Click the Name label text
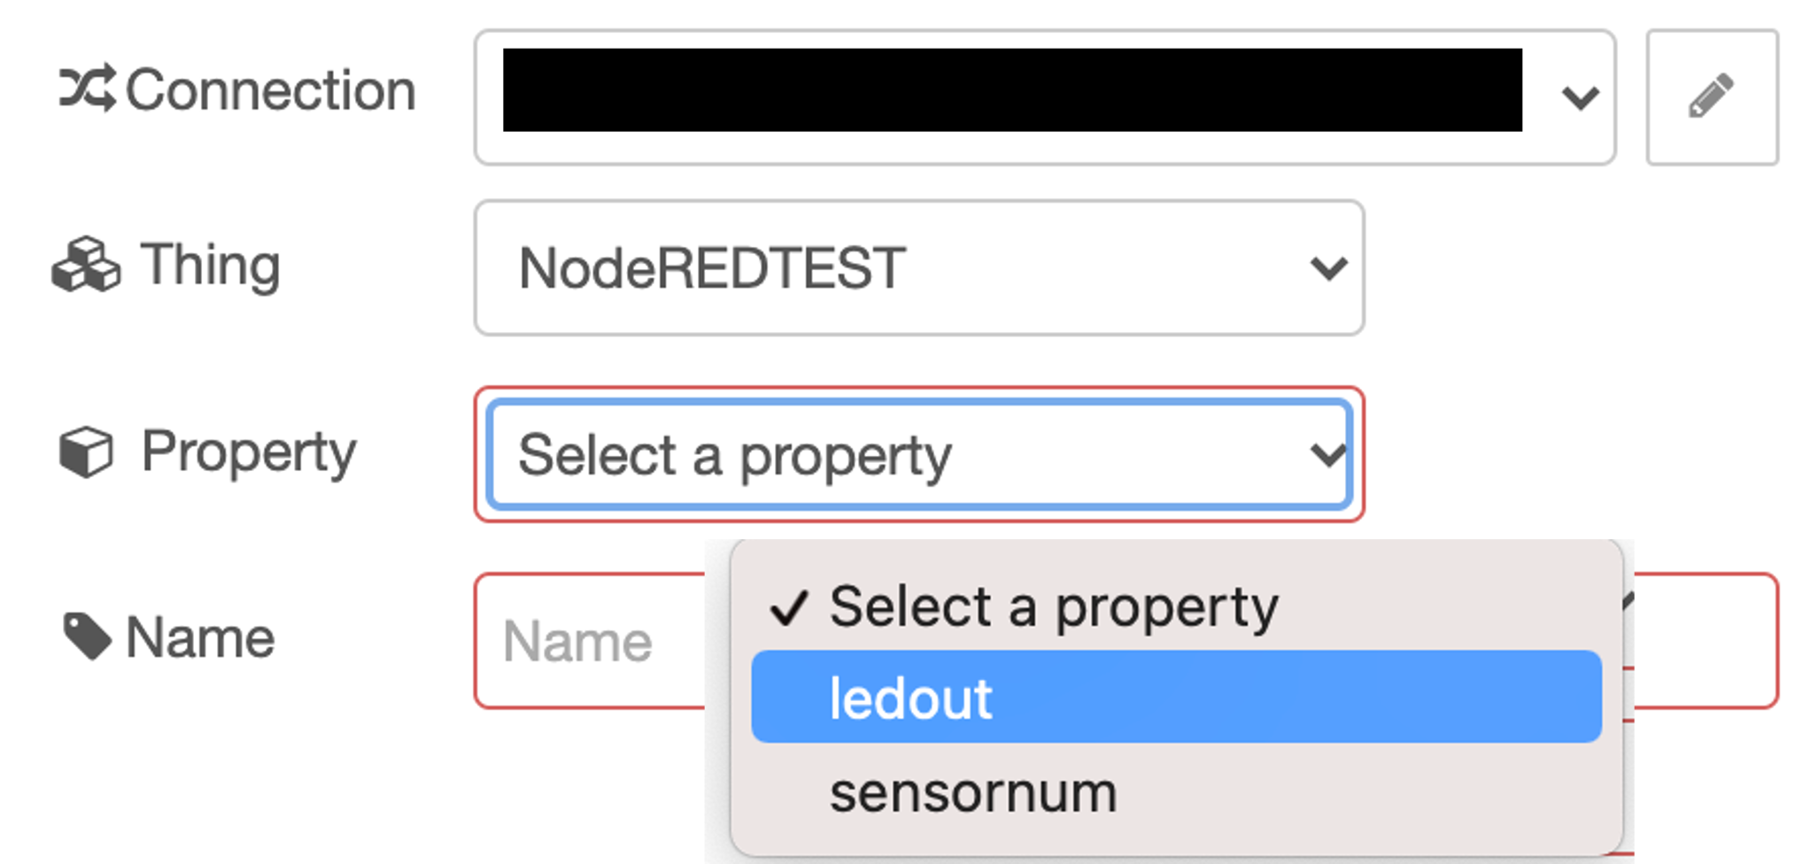 pos(200,637)
